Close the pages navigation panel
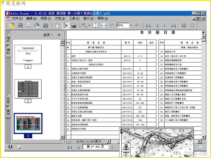Screen dimensions: 211x158 [x=59, y=35]
